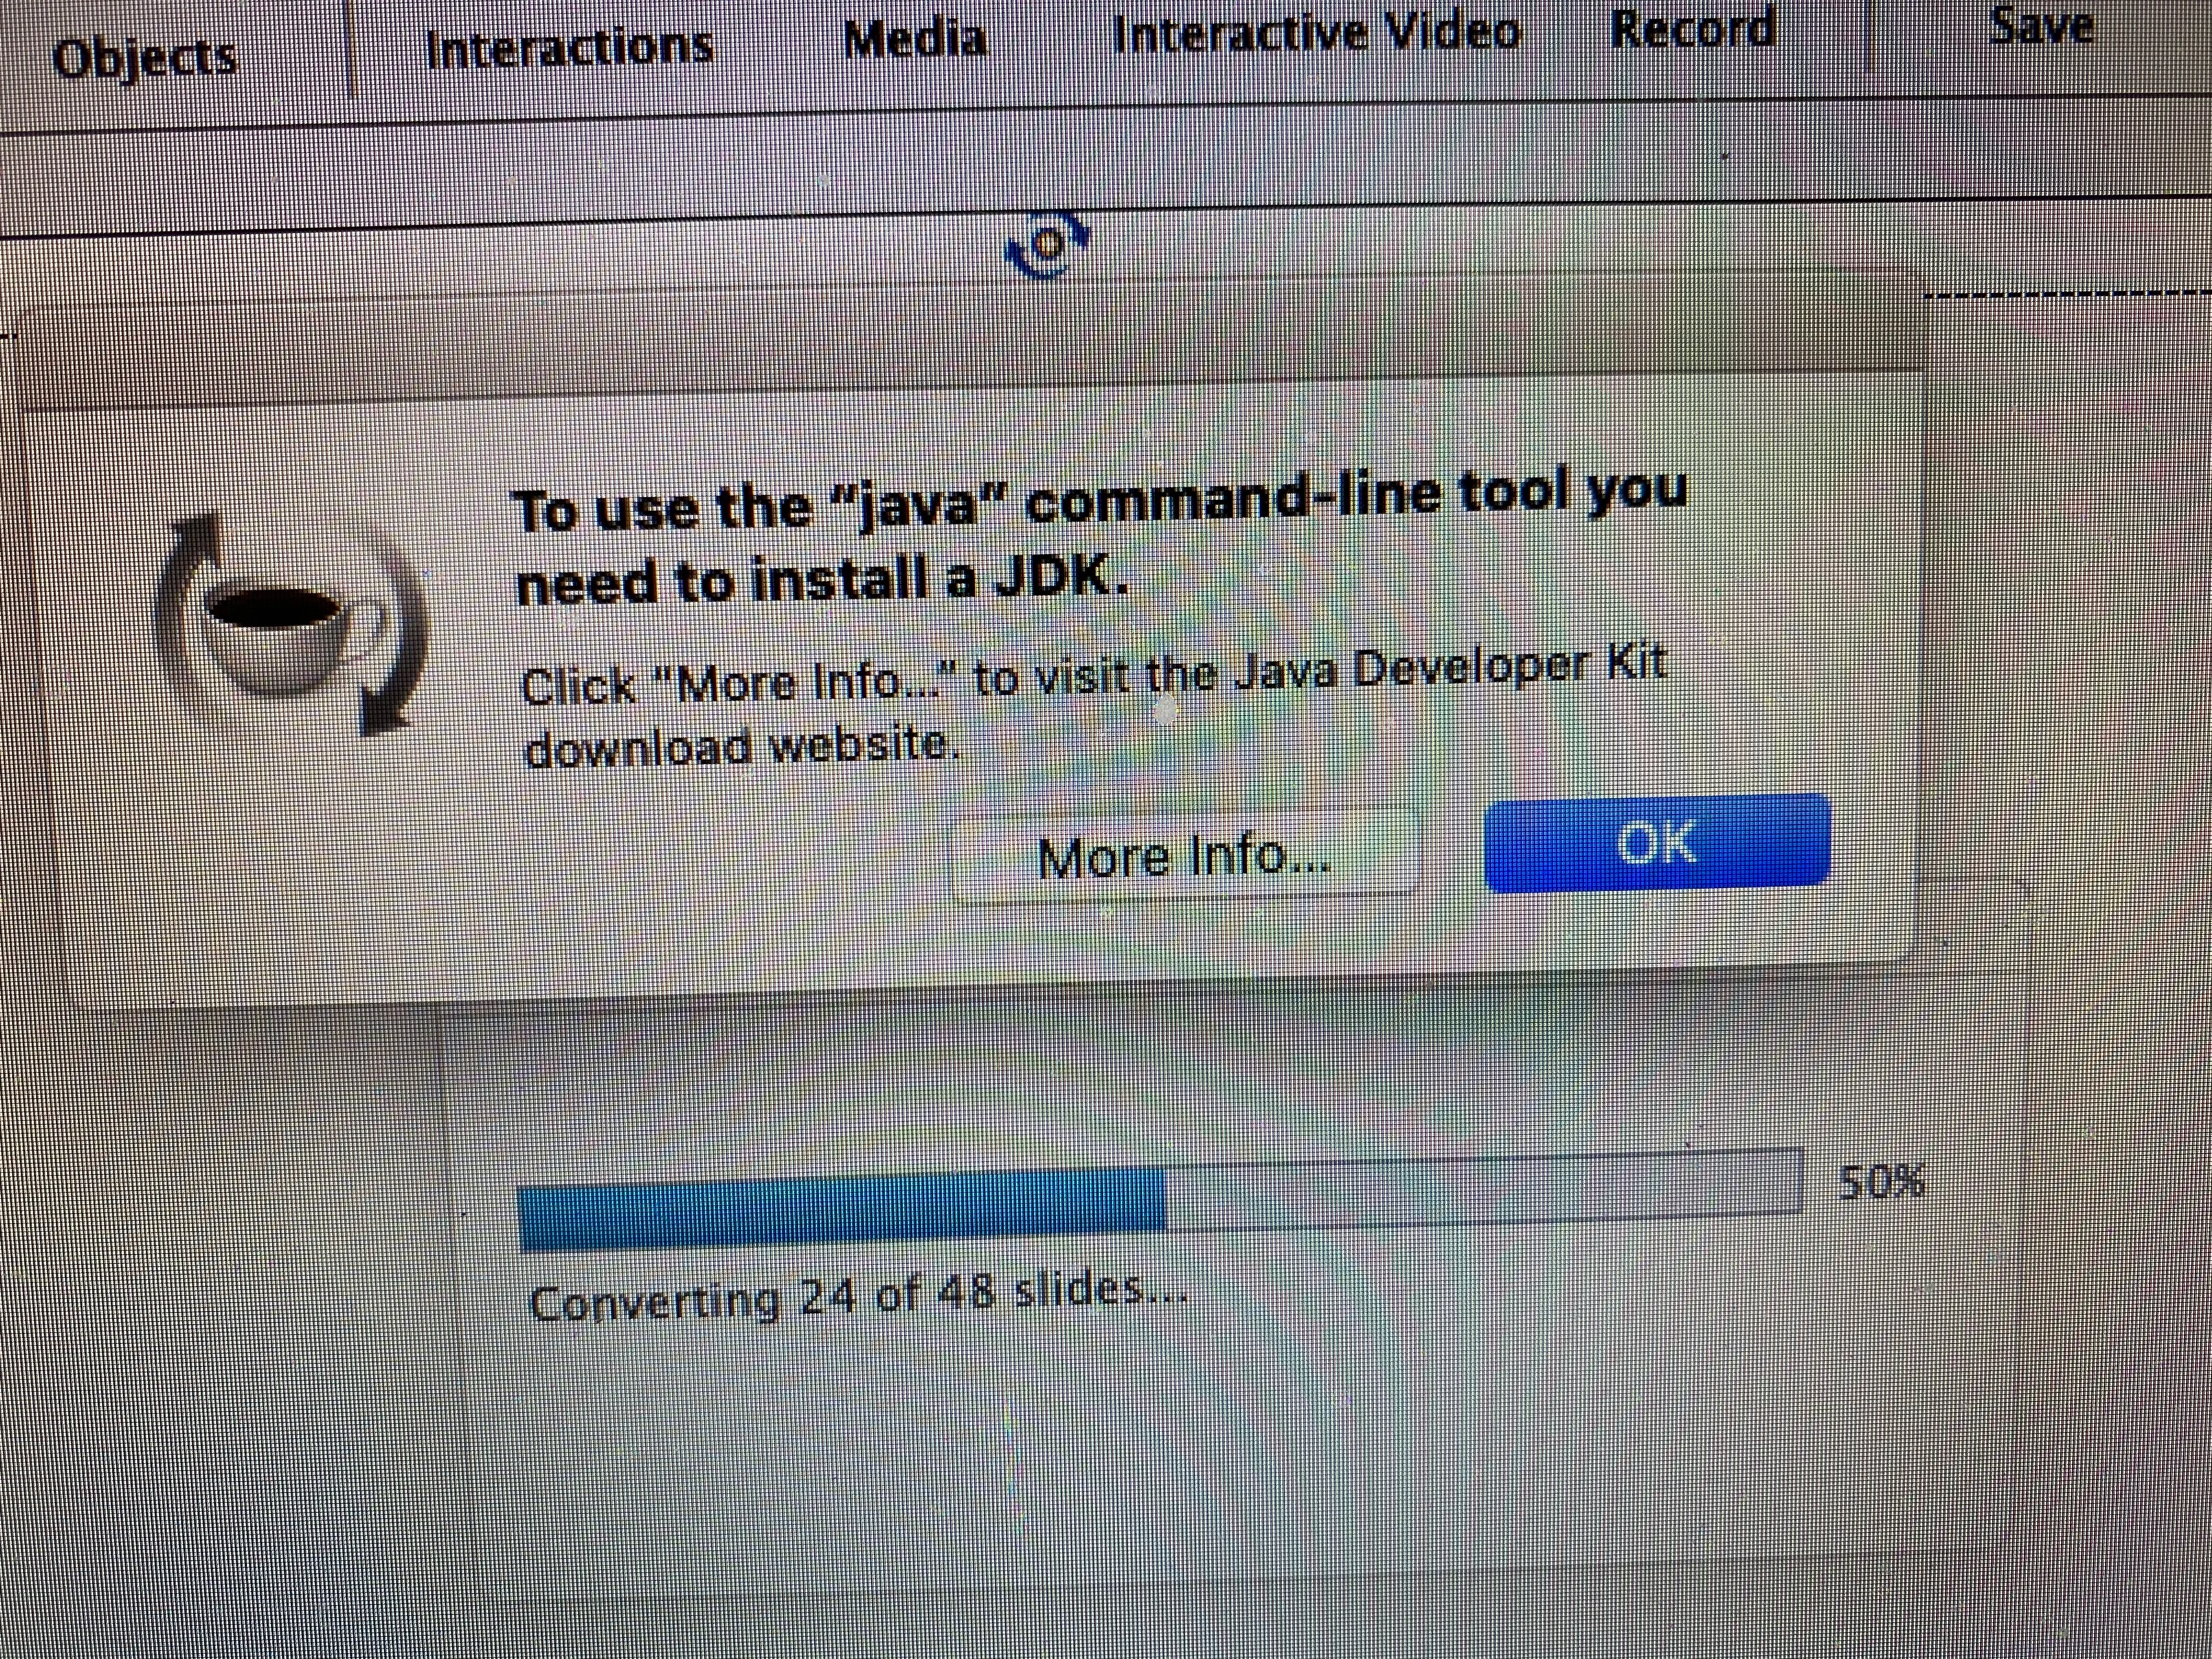Click the filled blue portion of progress bar
The width and height of the screenshot is (2212, 1659).
pyautogui.click(x=842, y=1209)
